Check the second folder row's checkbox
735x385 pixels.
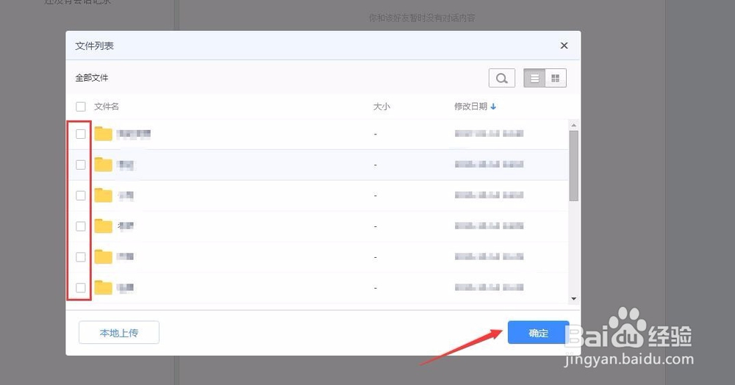click(81, 165)
